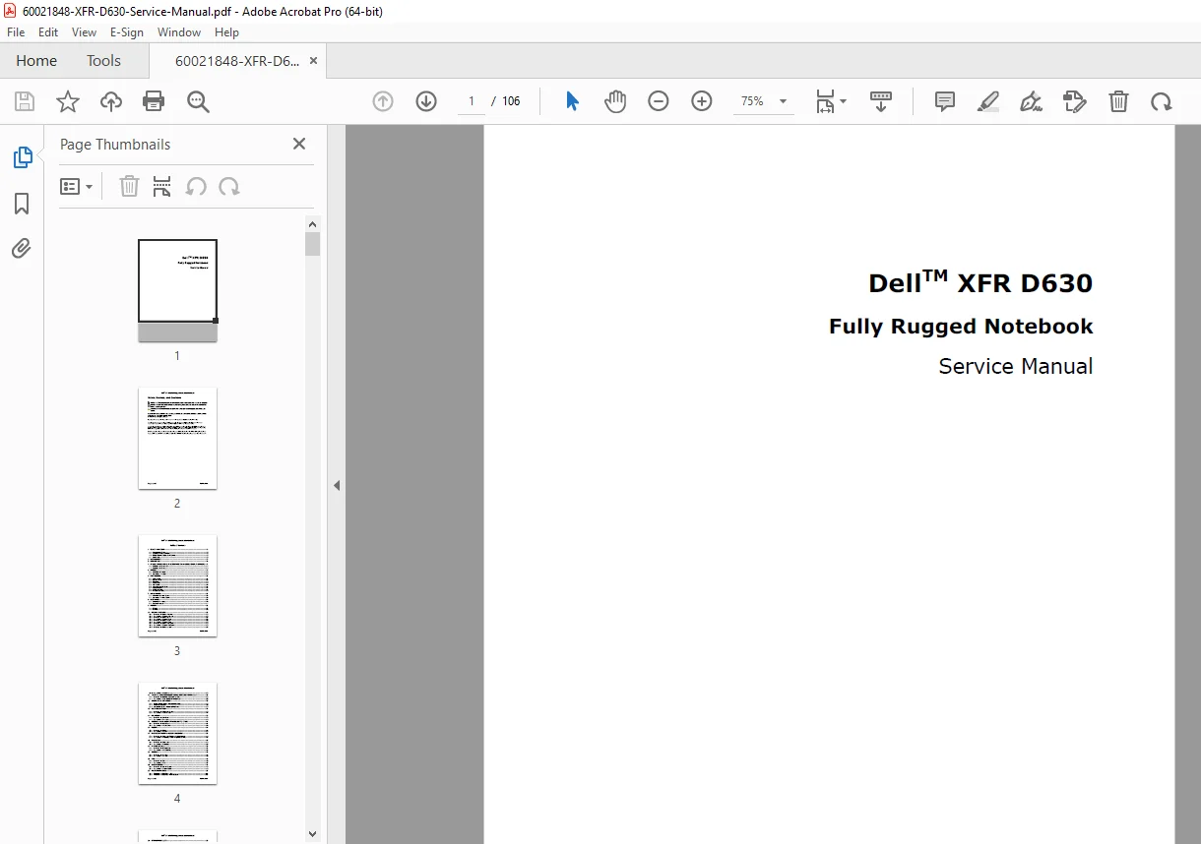Rotate thumbnails counterclockwise icon
This screenshot has width=1201, height=844.
click(196, 187)
